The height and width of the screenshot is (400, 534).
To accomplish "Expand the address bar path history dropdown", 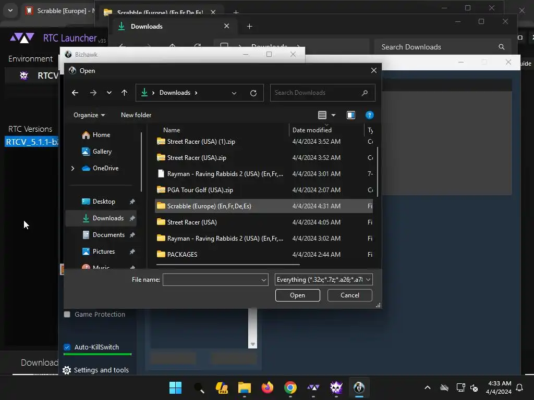I will tap(234, 93).
